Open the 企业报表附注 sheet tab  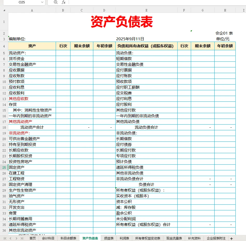point(216,238)
